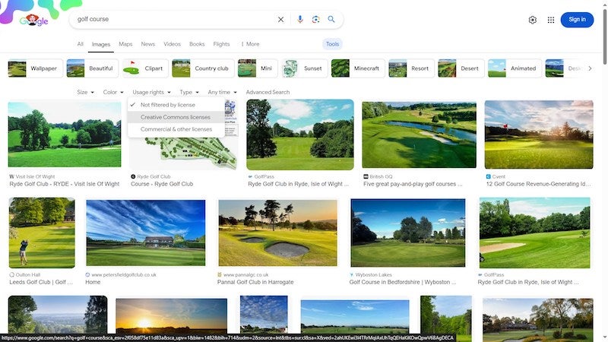Screen dimensions: 608x342
Task: Choose 'Creative Commons licenses' option
Action: coord(176,117)
